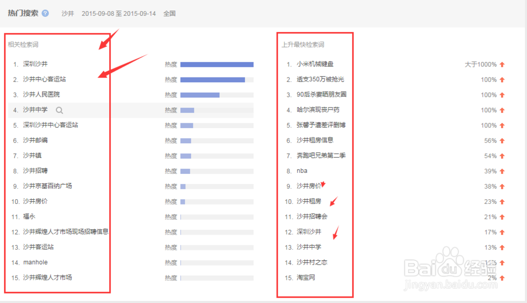
Task: Click 沙井房价 in the related terms list
Action: click(x=35, y=201)
